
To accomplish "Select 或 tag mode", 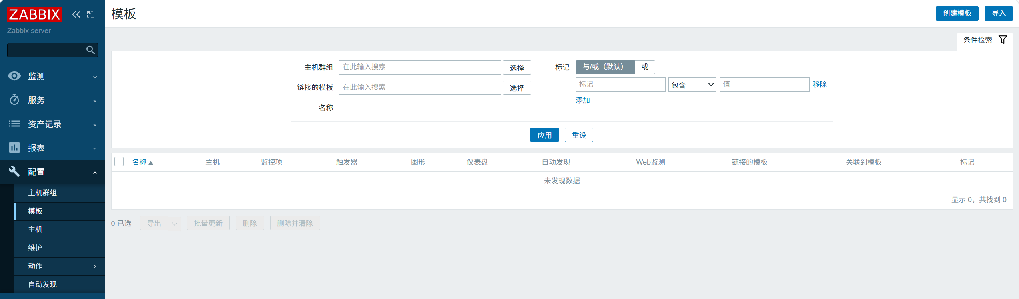I will pyautogui.click(x=645, y=67).
